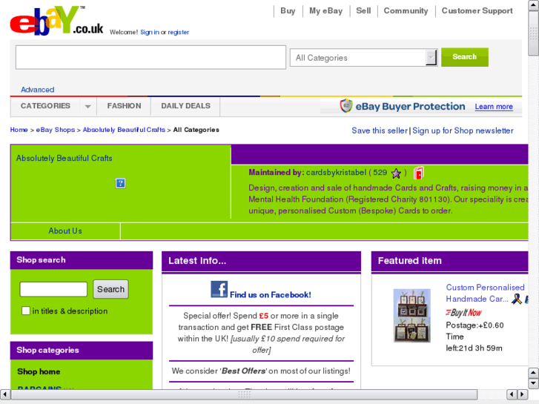539x404 pixels.
Task: Select the FASHION tab
Action: (x=124, y=106)
